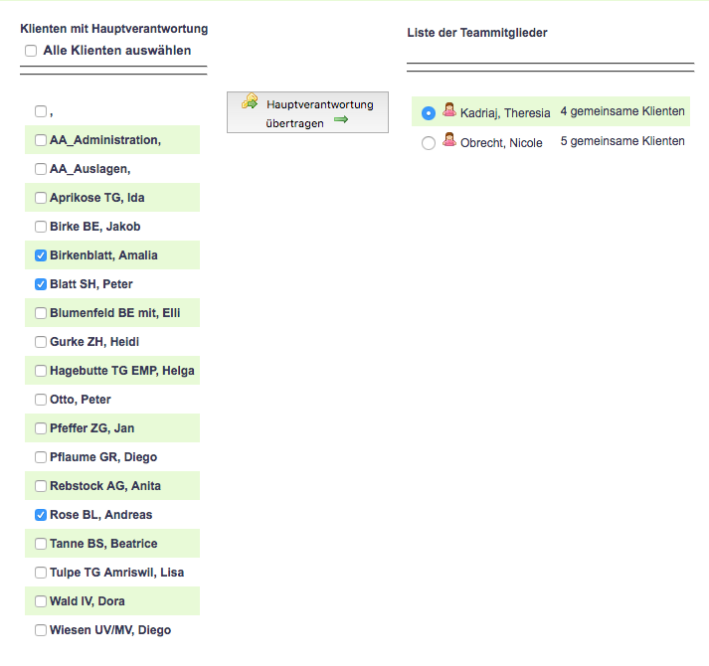Click the 5 gemeinsame Klienten text

622,141
